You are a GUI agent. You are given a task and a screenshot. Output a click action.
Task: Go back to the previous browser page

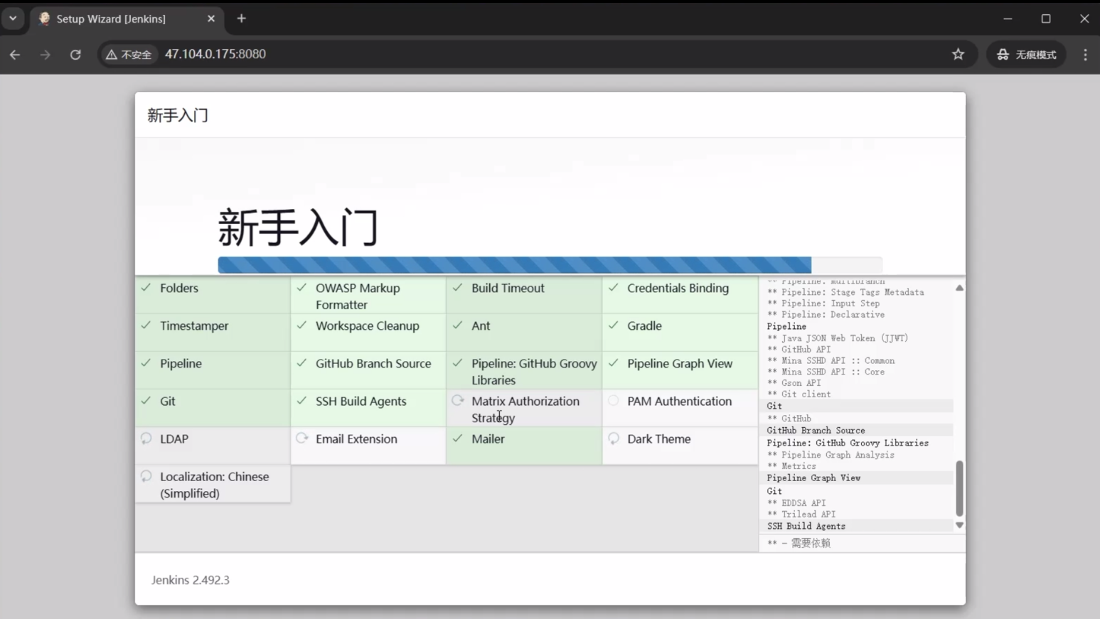point(15,54)
